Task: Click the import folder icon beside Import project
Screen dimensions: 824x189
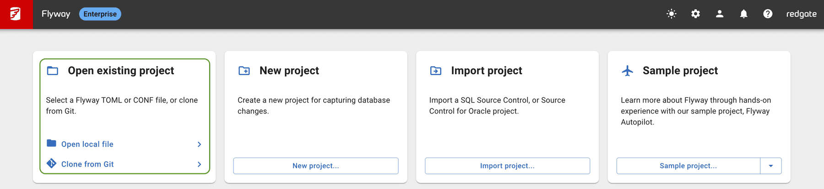Action: (436, 70)
